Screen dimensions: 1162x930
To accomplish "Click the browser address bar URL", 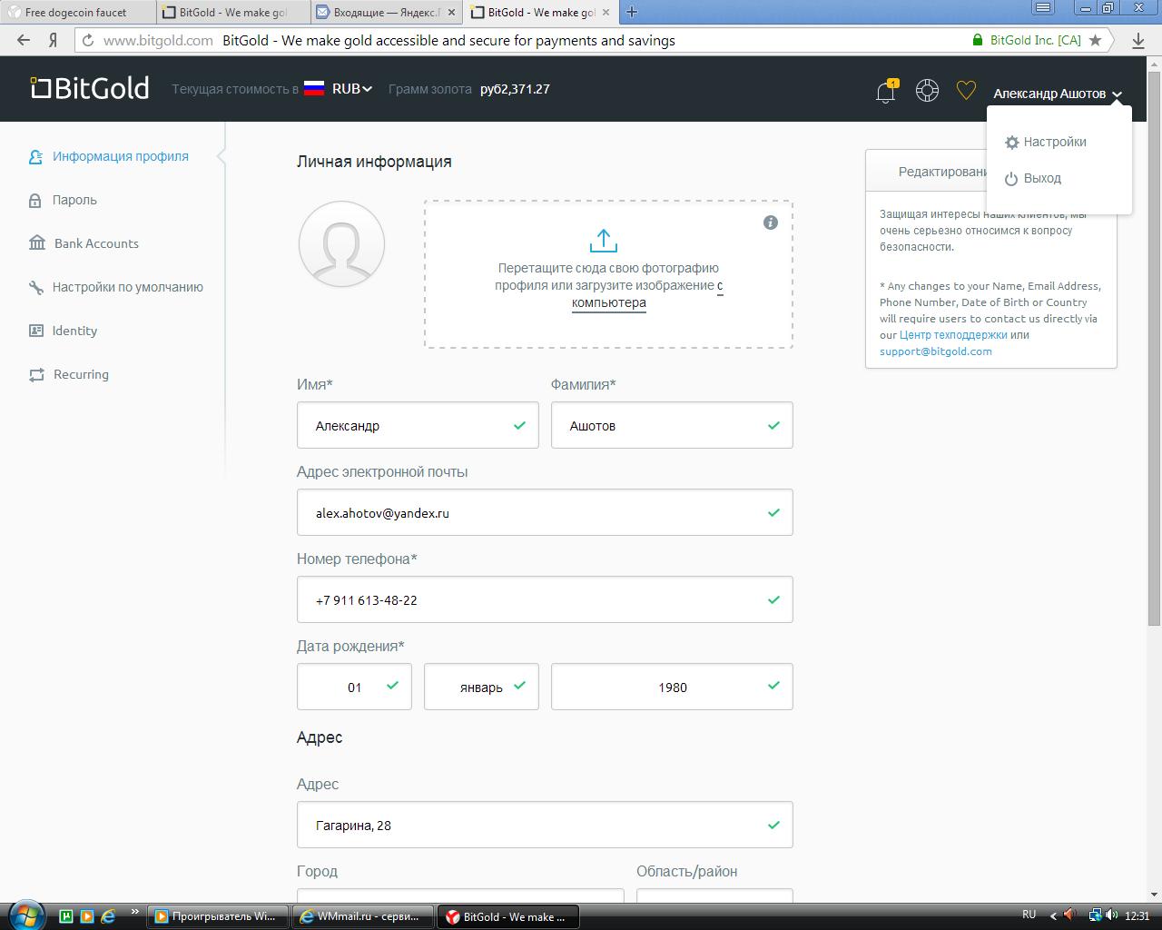I will 158,40.
